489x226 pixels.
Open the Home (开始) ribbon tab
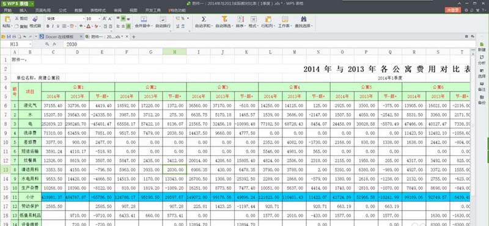pyautogui.click(x=7, y=10)
